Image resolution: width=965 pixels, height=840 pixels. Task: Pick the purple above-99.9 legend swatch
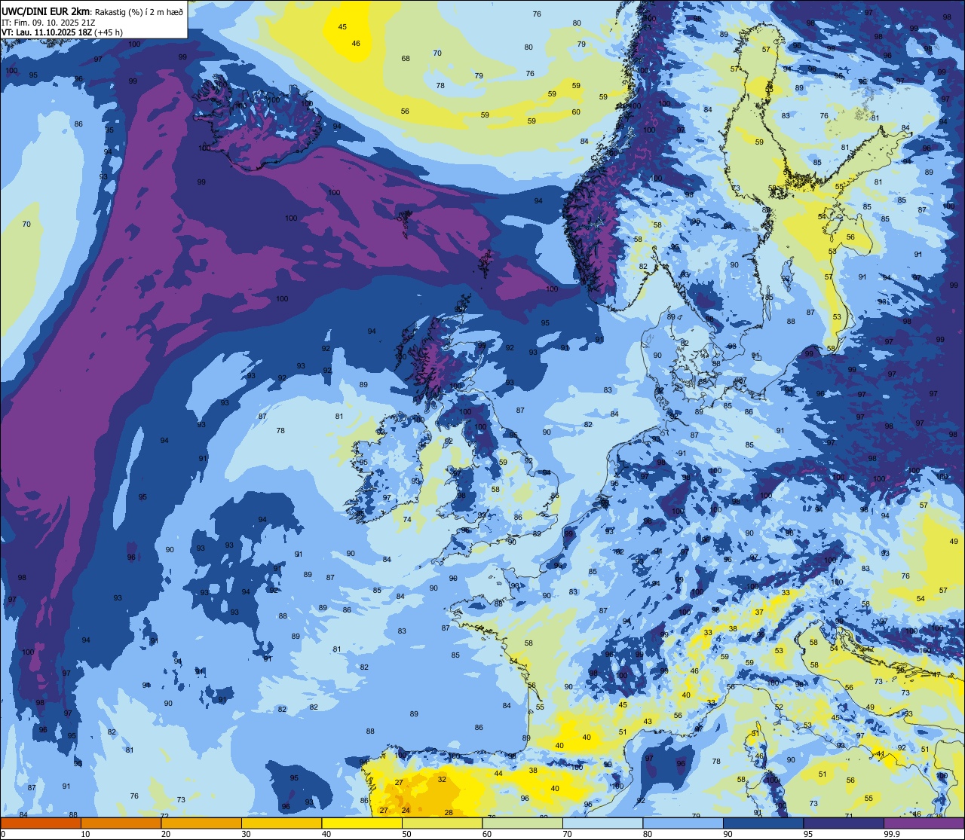(x=924, y=823)
